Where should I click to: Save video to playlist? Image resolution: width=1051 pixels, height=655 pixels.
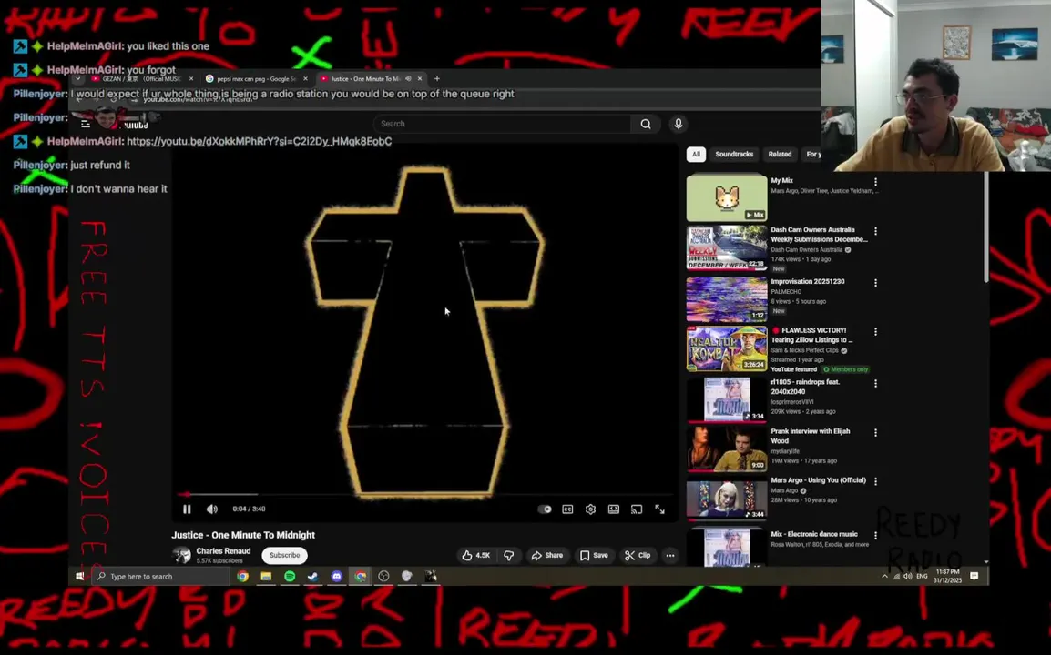point(594,555)
